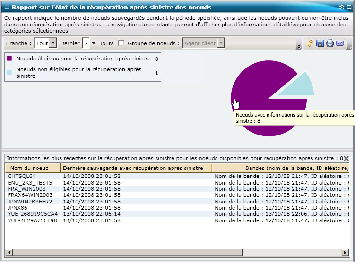
Task: Close the node details table with the X
Action: (x=346, y=159)
